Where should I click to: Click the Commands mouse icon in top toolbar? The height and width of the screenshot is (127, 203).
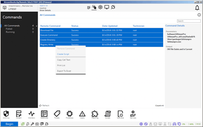(x=94, y=7)
